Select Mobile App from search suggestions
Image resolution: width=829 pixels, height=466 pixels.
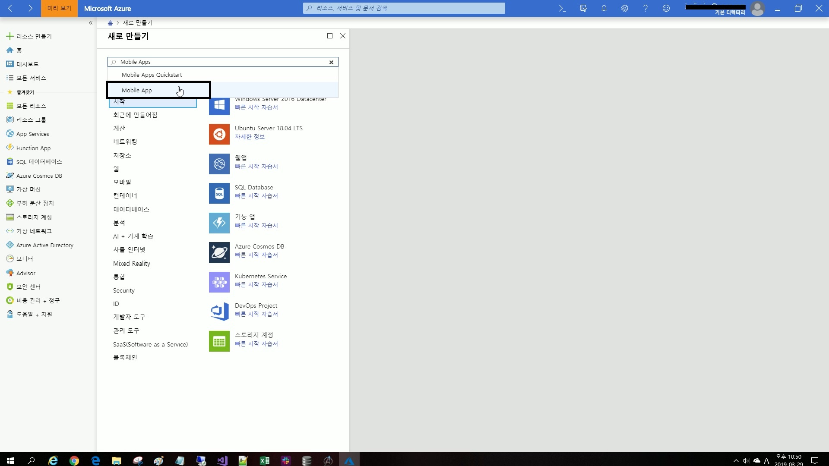coord(137,90)
